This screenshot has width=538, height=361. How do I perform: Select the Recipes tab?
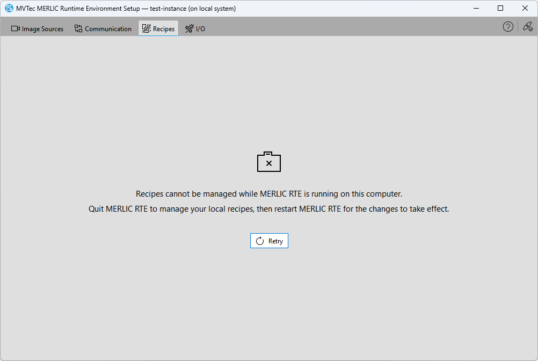click(x=158, y=28)
